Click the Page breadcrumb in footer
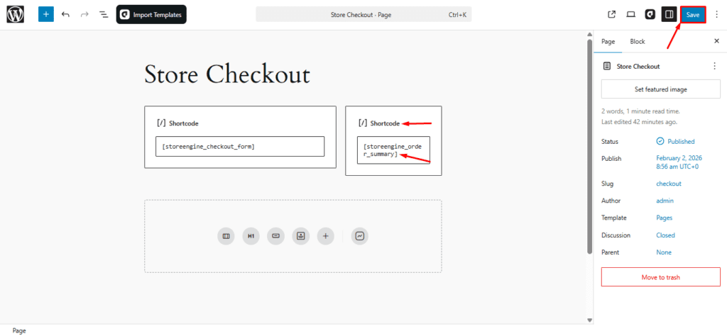 [19, 331]
